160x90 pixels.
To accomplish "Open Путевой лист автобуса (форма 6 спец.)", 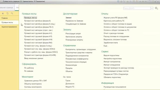I will point(39,24).
